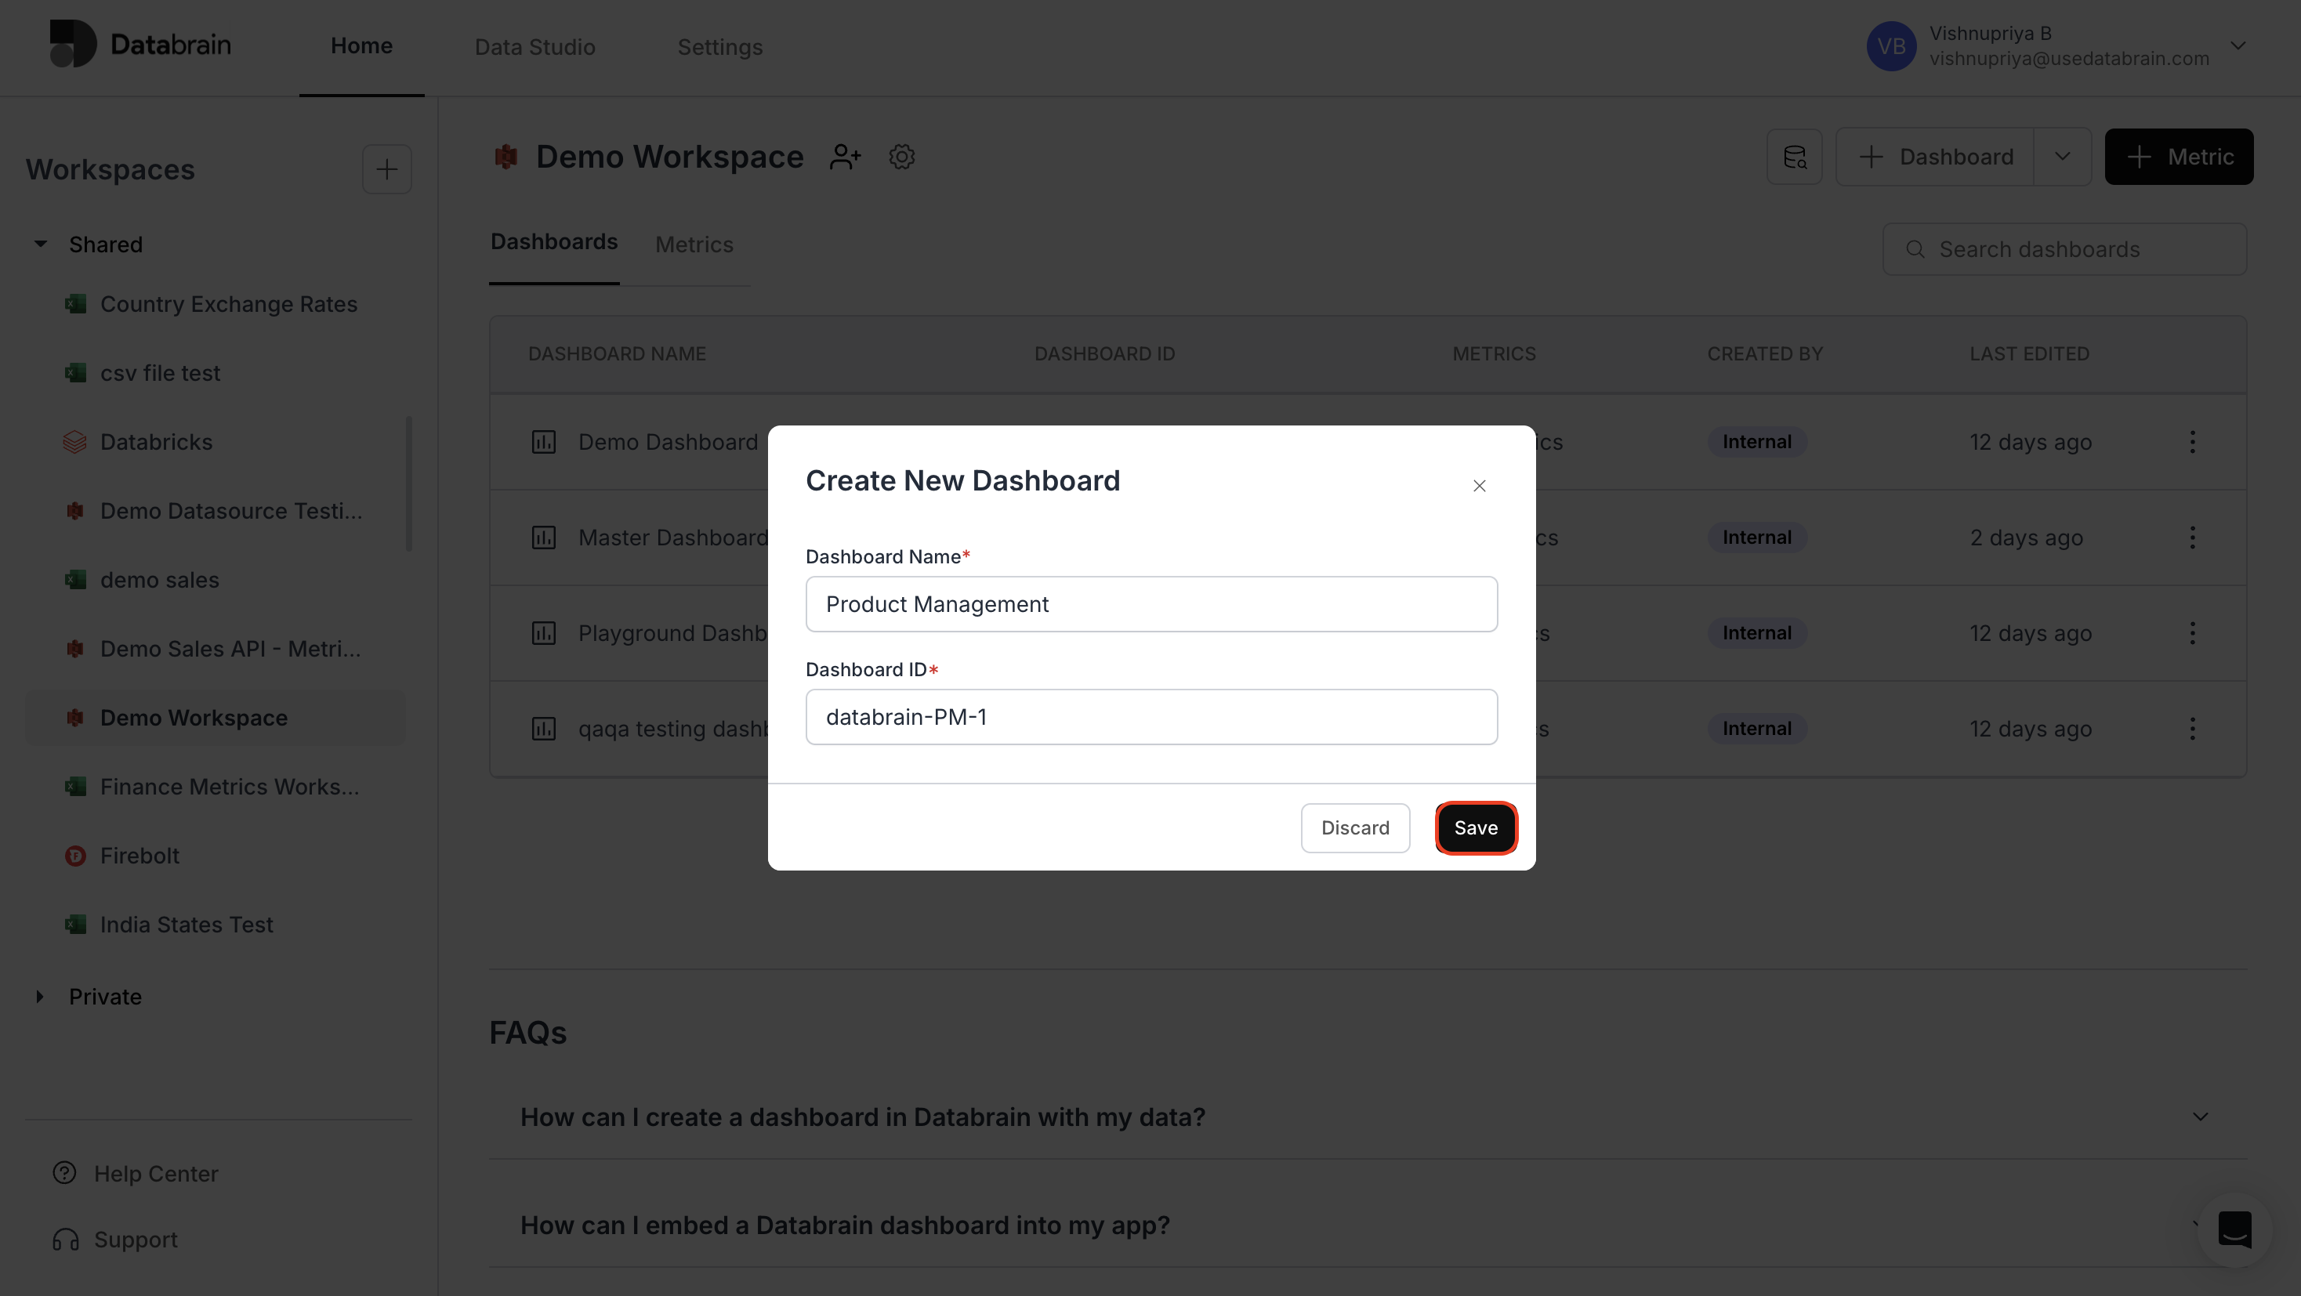Switch to the Metrics tab
The width and height of the screenshot is (2301, 1296).
tap(694, 244)
